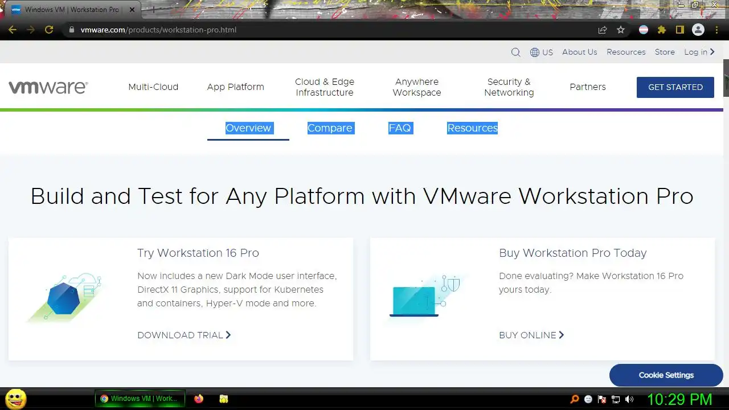Open the Chrome three-dot menu
Screen dimensions: 729x410
(x=716, y=30)
